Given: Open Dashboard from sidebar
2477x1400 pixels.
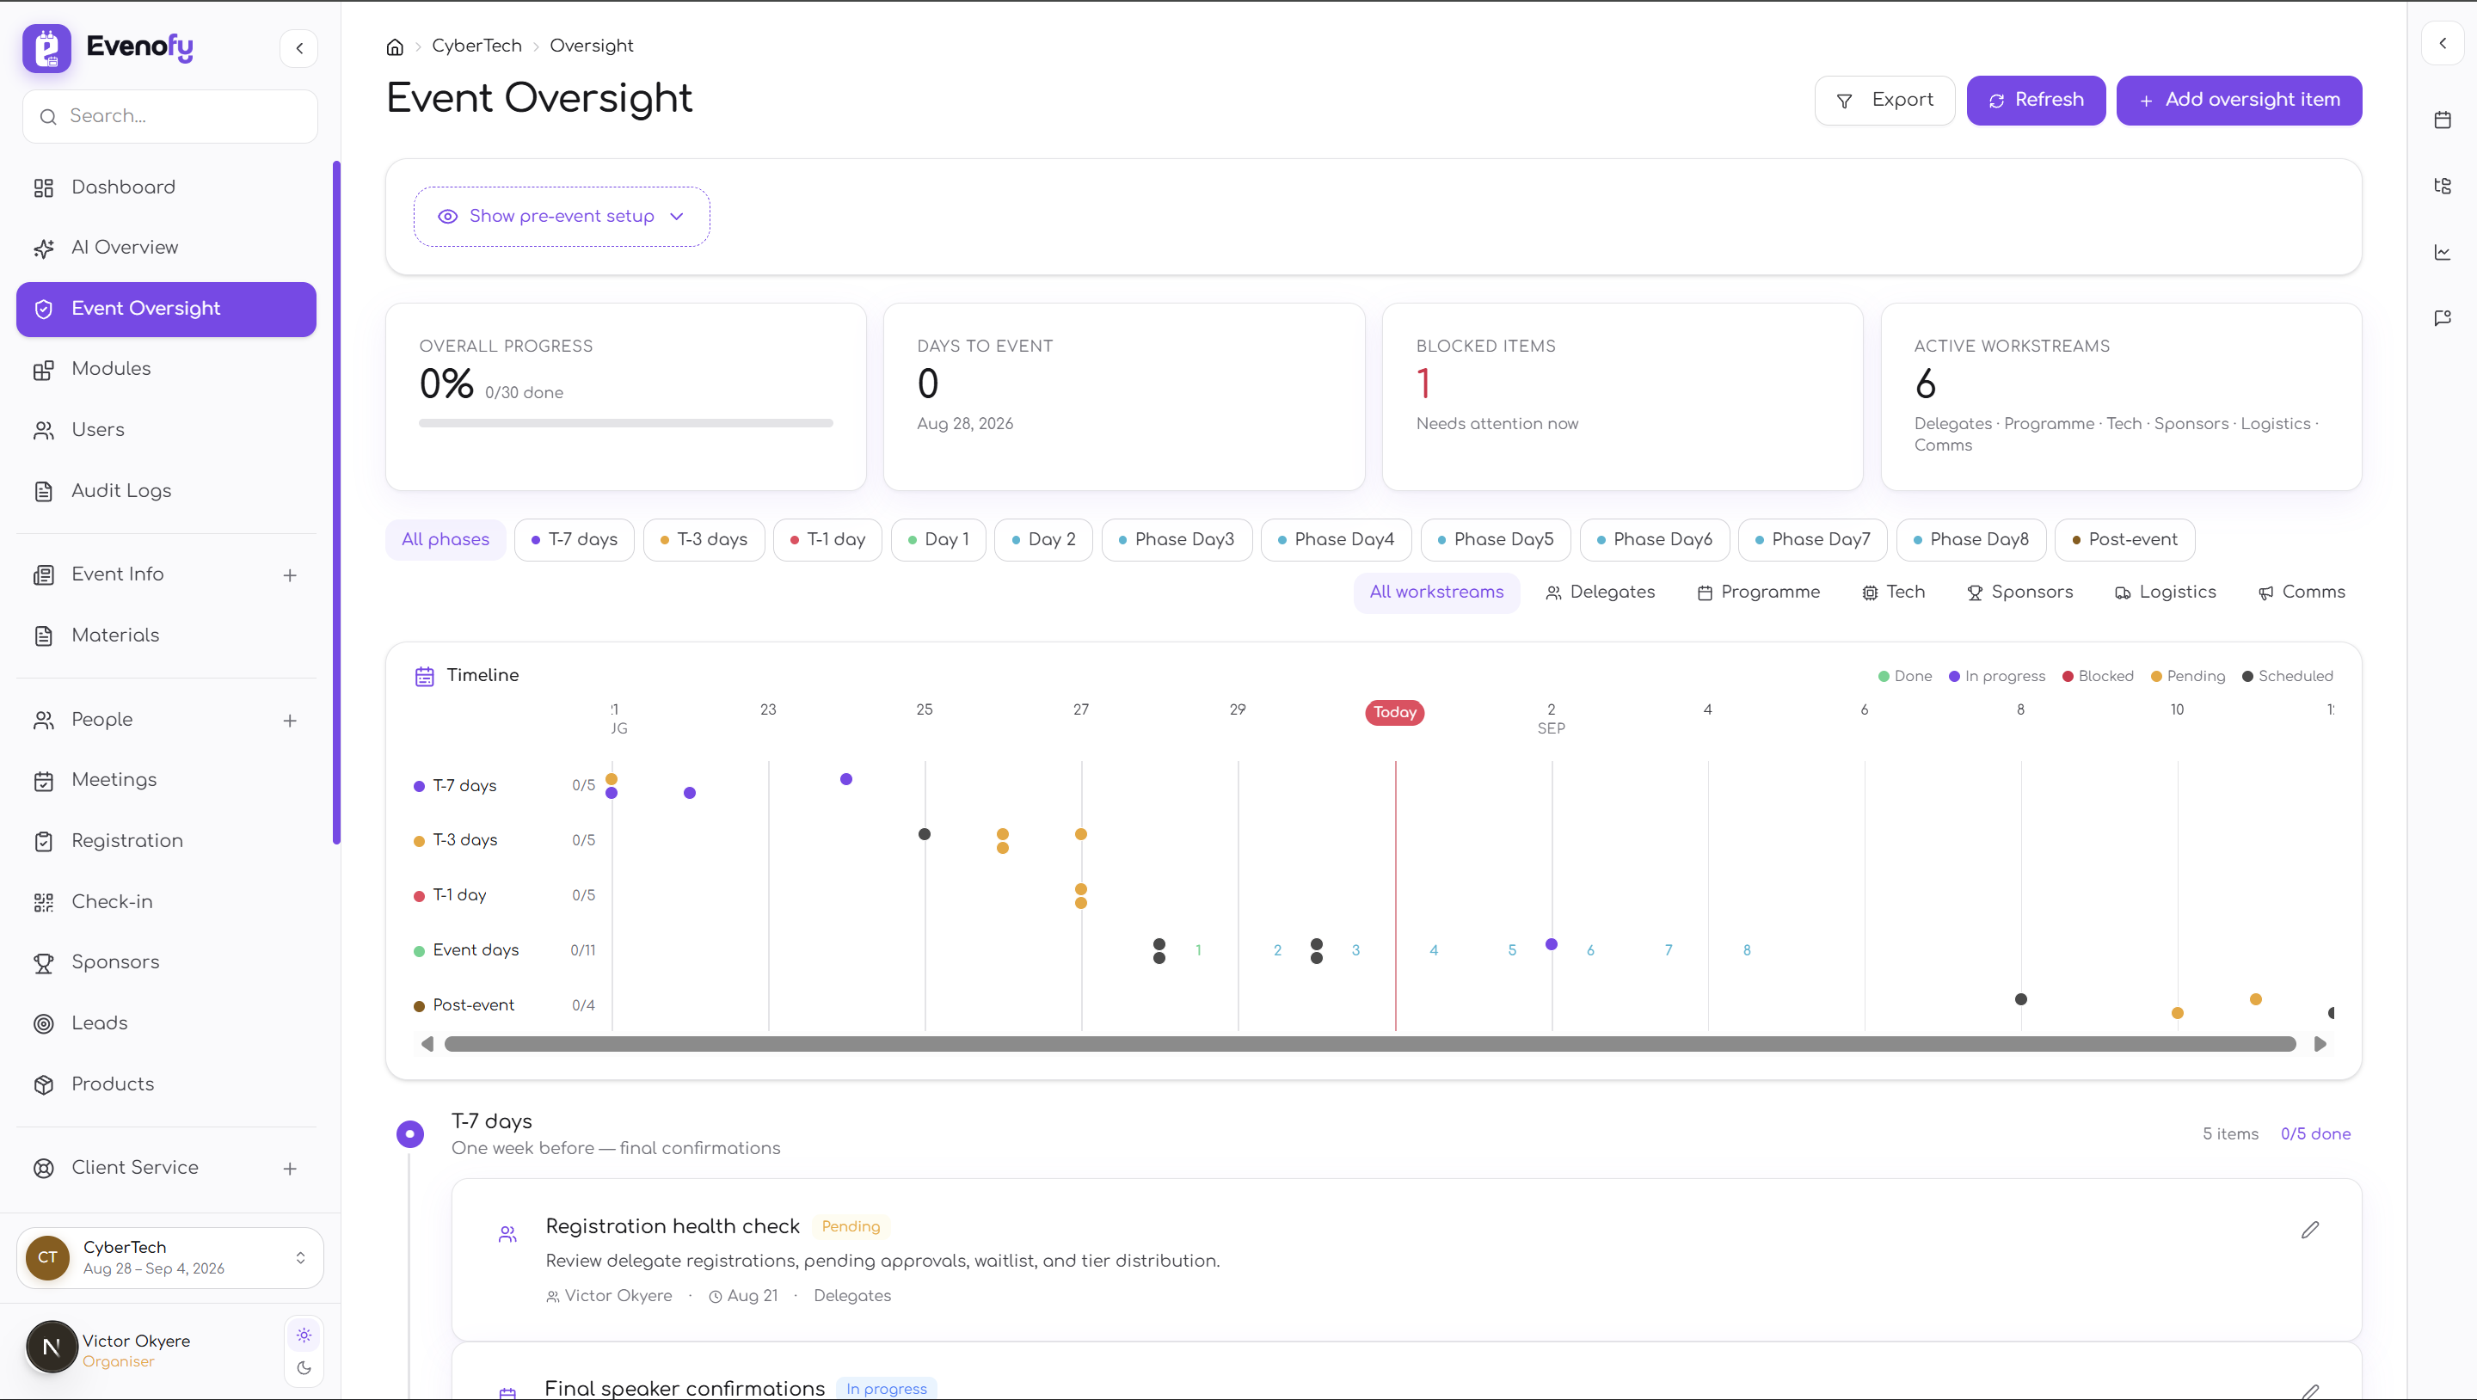Looking at the screenshot, I should 166,187.
